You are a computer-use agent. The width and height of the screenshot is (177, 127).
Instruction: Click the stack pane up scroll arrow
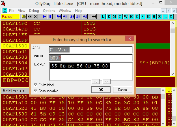174,90
